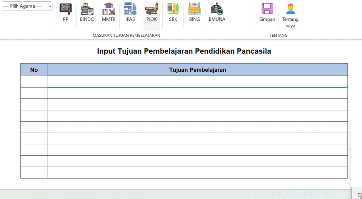362x199 pixels.
Task: Click the last Tujuan Pembelajaran row
Action: coord(197,173)
